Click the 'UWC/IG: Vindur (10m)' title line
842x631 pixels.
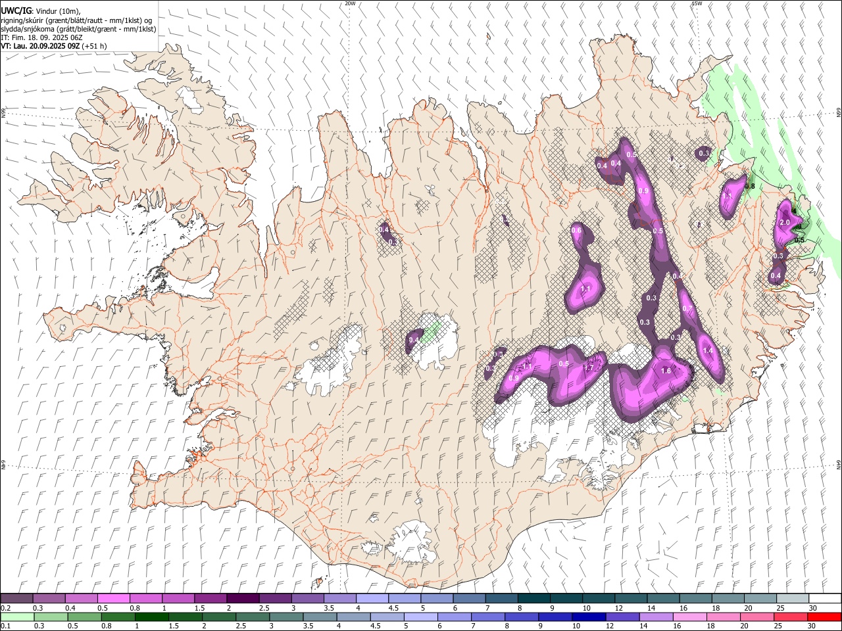[41, 11]
